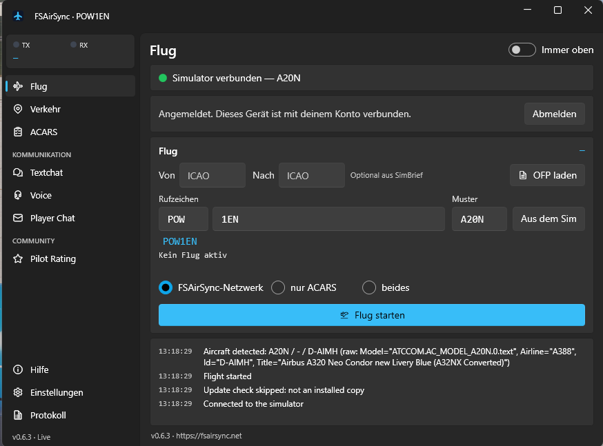Image resolution: width=603 pixels, height=446 pixels.
Task: Select the beides radio option
Action: coord(369,287)
